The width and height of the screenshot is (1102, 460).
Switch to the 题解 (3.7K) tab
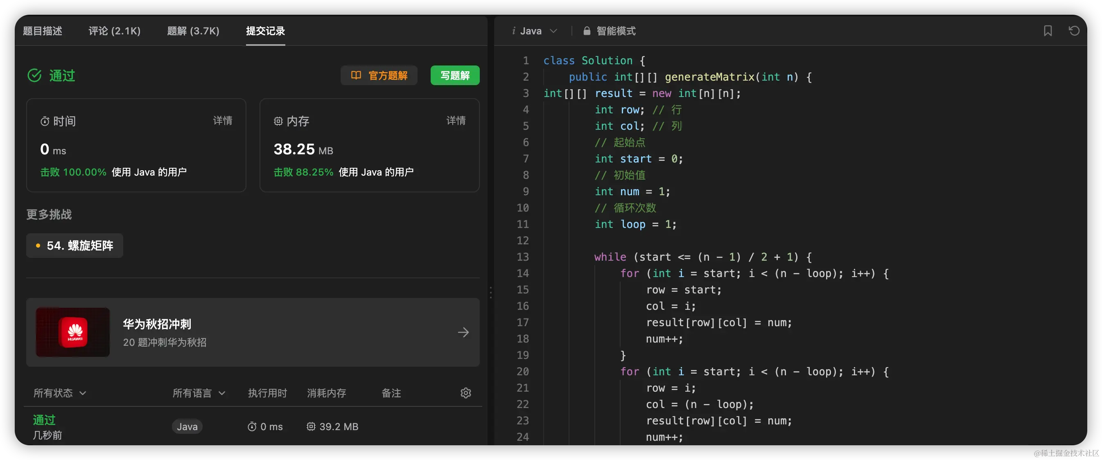(193, 31)
